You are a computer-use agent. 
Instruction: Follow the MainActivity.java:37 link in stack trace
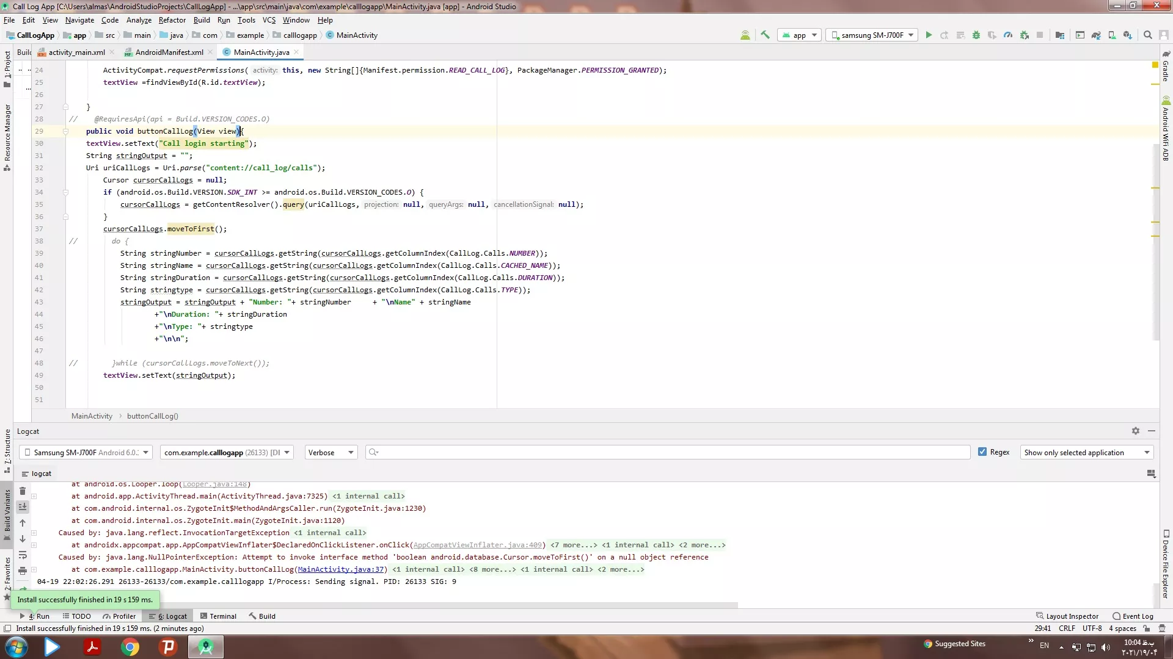tap(341, 569)
